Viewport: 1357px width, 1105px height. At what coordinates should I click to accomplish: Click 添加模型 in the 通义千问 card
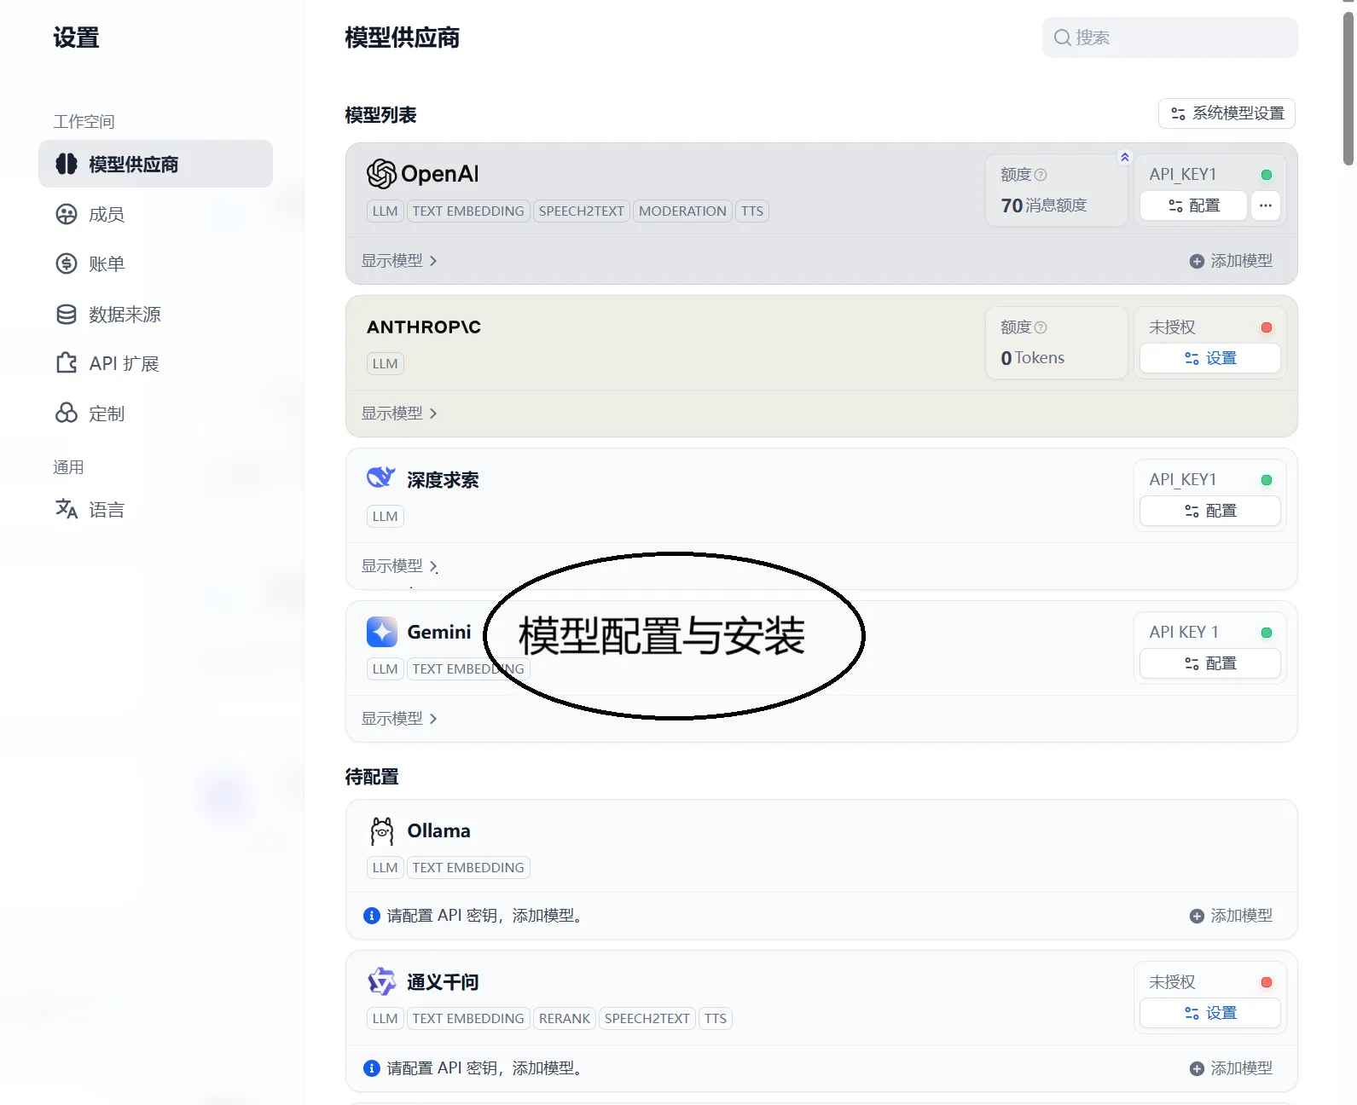[x=1231, y=1068]
